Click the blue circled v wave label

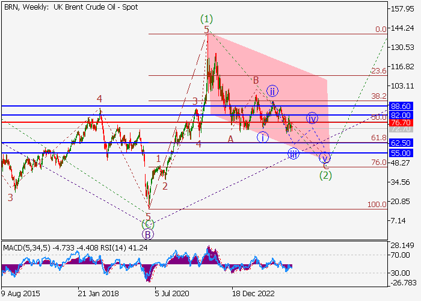[x=325, y=158]
